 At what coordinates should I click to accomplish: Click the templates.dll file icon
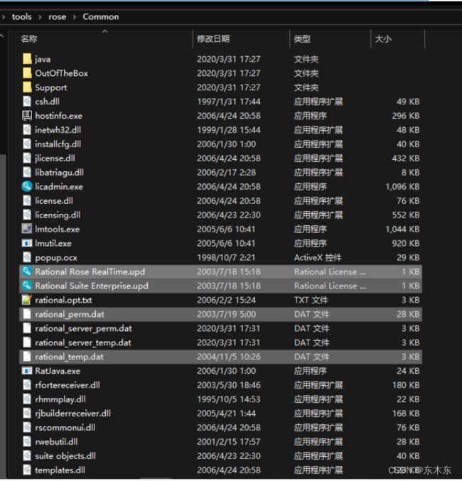tap(27, 470)
